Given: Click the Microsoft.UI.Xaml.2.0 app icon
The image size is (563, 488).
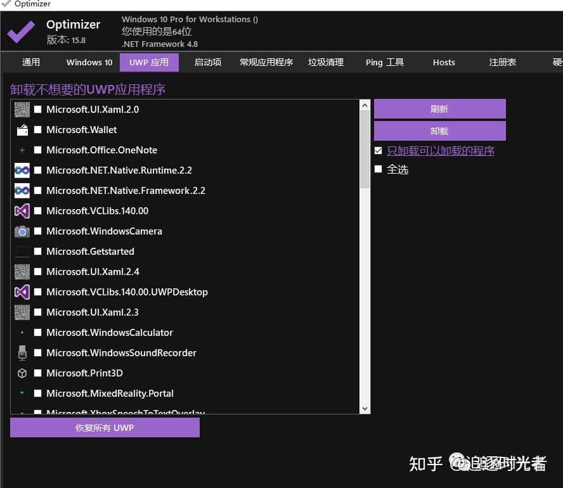Looking at the screenshot, I should point(22,110).
